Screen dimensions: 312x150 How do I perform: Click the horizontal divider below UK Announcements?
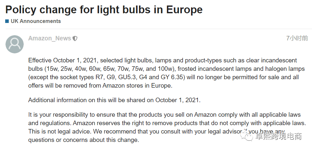(159, 29)
